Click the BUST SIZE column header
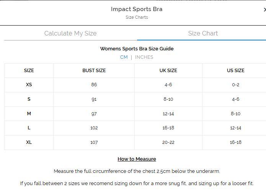This screenshot has height=195, width=266. point(94,71)
